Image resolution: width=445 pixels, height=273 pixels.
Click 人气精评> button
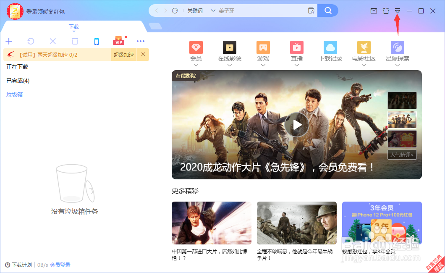402,155
